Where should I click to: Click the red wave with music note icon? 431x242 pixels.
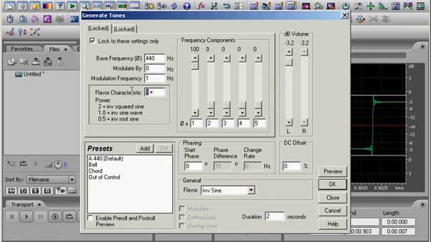pos(10,32)
